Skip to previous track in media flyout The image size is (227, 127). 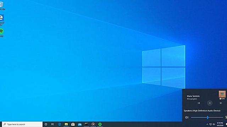[199, 103]
